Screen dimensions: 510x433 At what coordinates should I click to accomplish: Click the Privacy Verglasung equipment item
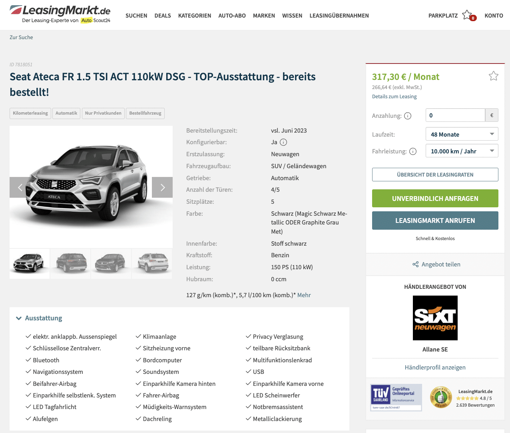[278, 337]
